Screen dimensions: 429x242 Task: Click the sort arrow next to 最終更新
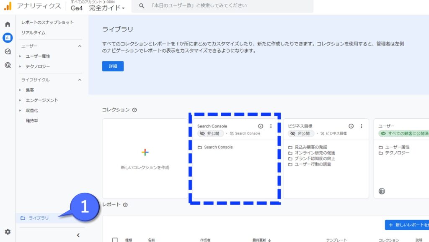click(269, 240)
